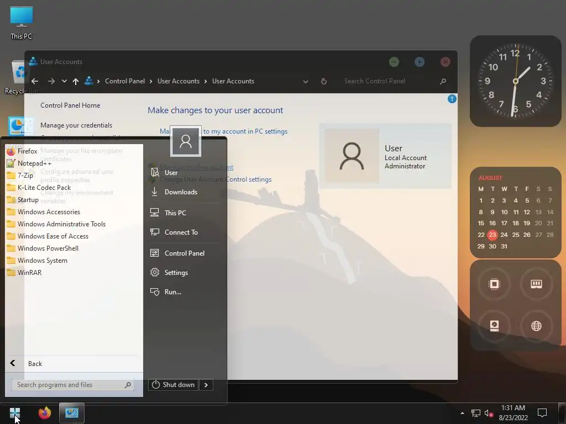Screen dimensions: 566x424
Task: Open the shut down options arrow
Action: (x=206, y=385)
